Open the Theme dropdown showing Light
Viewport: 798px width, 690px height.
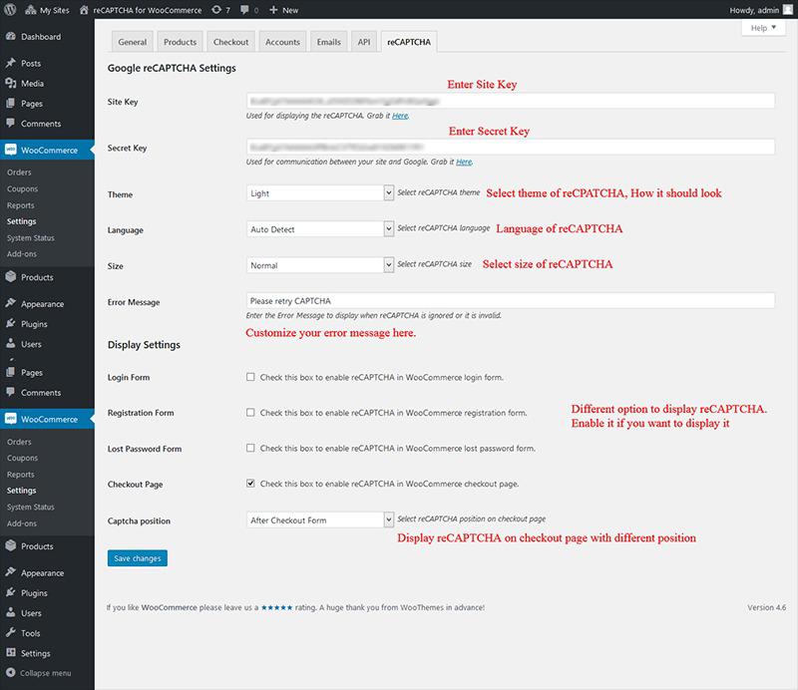point(320,193)
